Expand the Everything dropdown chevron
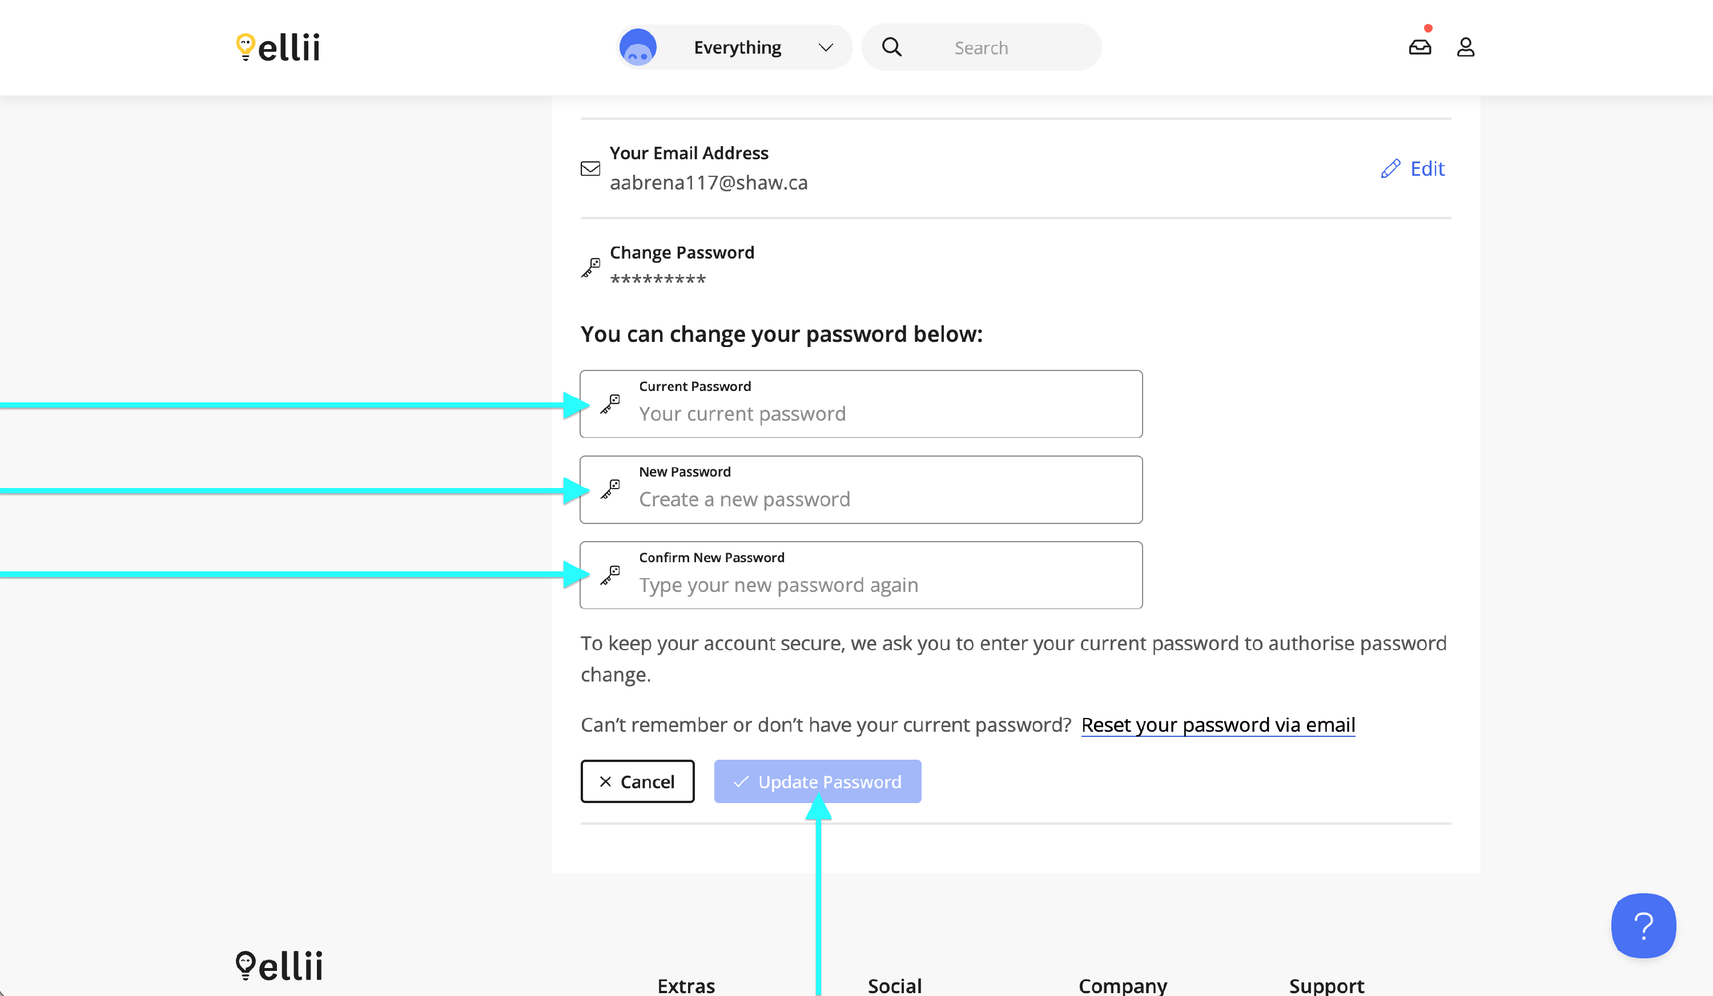1713x996 pixels. 825,47
